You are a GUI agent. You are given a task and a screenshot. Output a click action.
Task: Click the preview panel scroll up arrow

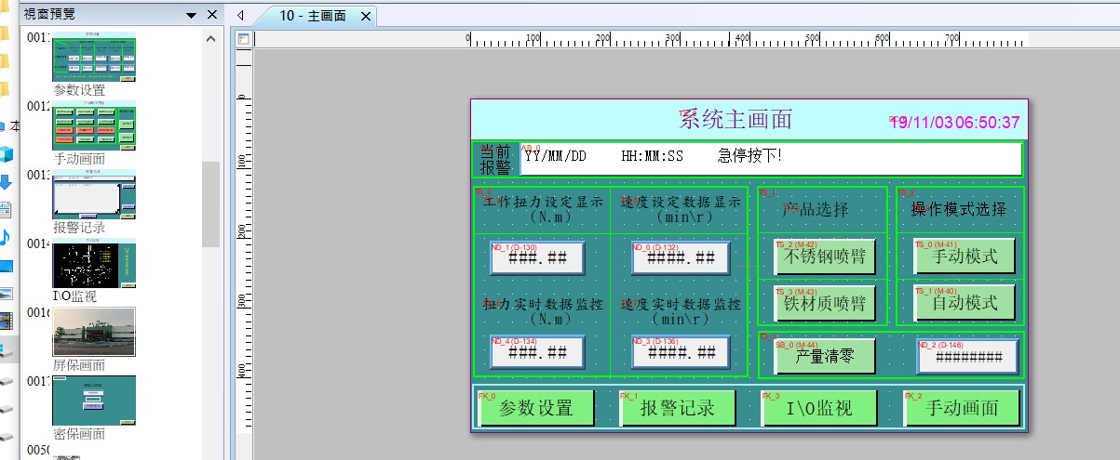(210, 39)
